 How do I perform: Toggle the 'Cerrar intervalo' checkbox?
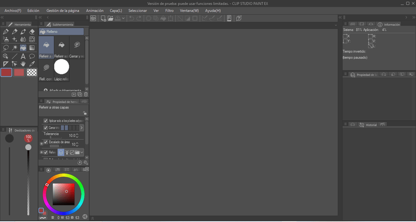(x=46, y=128)
